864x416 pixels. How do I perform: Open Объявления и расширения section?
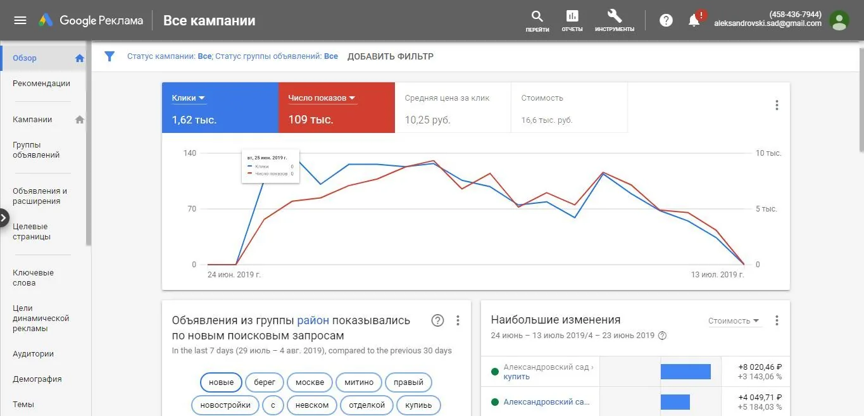click(x=40, y=196)
